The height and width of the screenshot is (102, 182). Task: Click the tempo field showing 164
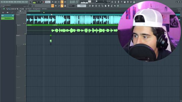(48, 2)
